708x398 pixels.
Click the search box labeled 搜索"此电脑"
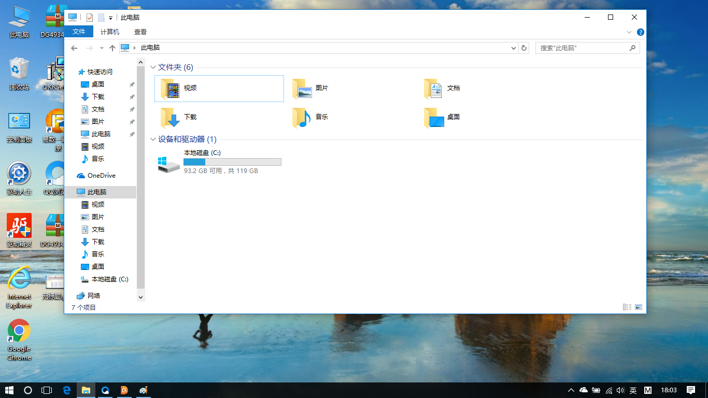[588, 48]
